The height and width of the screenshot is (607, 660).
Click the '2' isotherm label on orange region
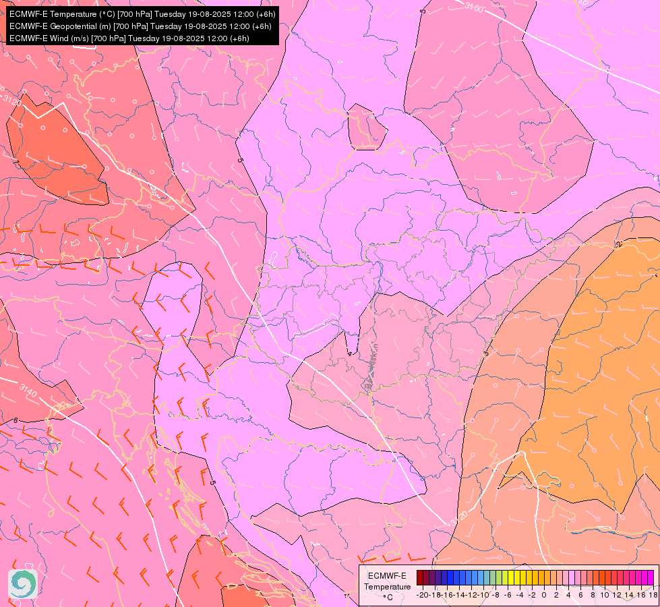coord(618,245)
